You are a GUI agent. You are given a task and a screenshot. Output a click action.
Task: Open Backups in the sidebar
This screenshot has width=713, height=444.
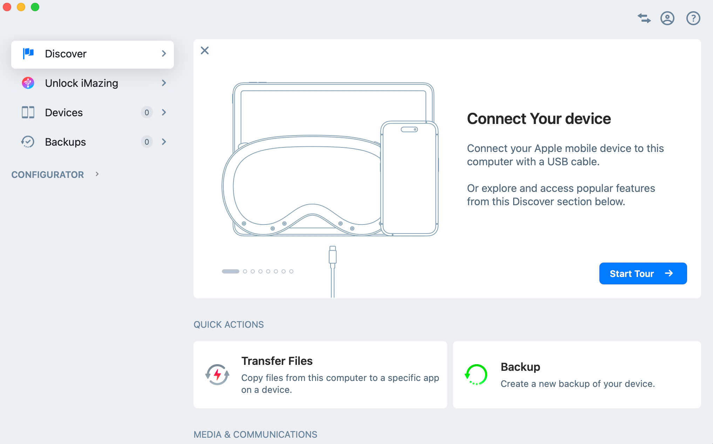93,142
